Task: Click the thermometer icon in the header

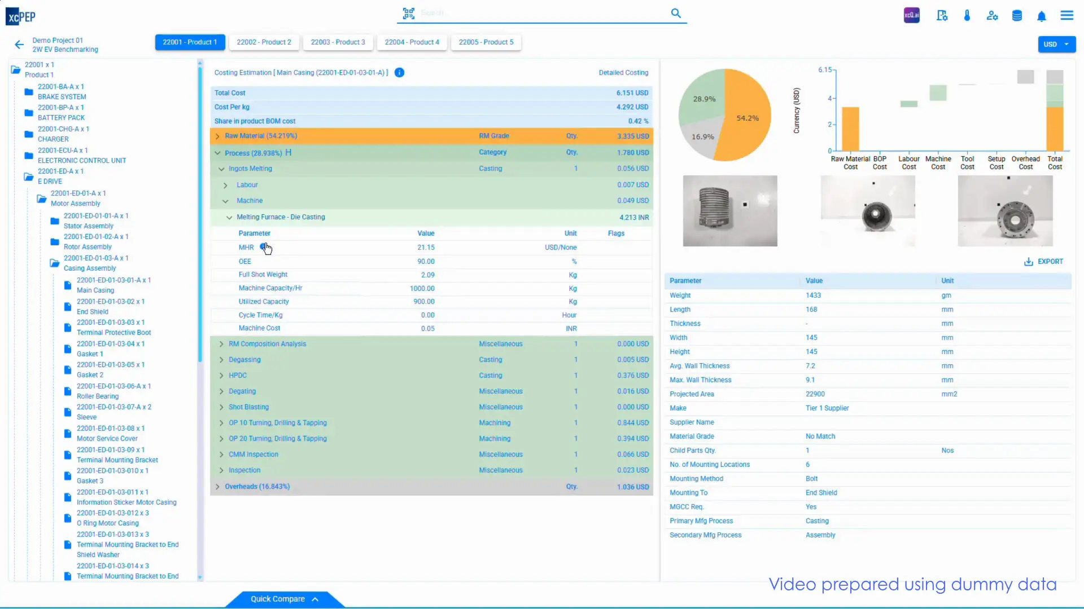Action: pyautogui.click(x=967, y=15)
